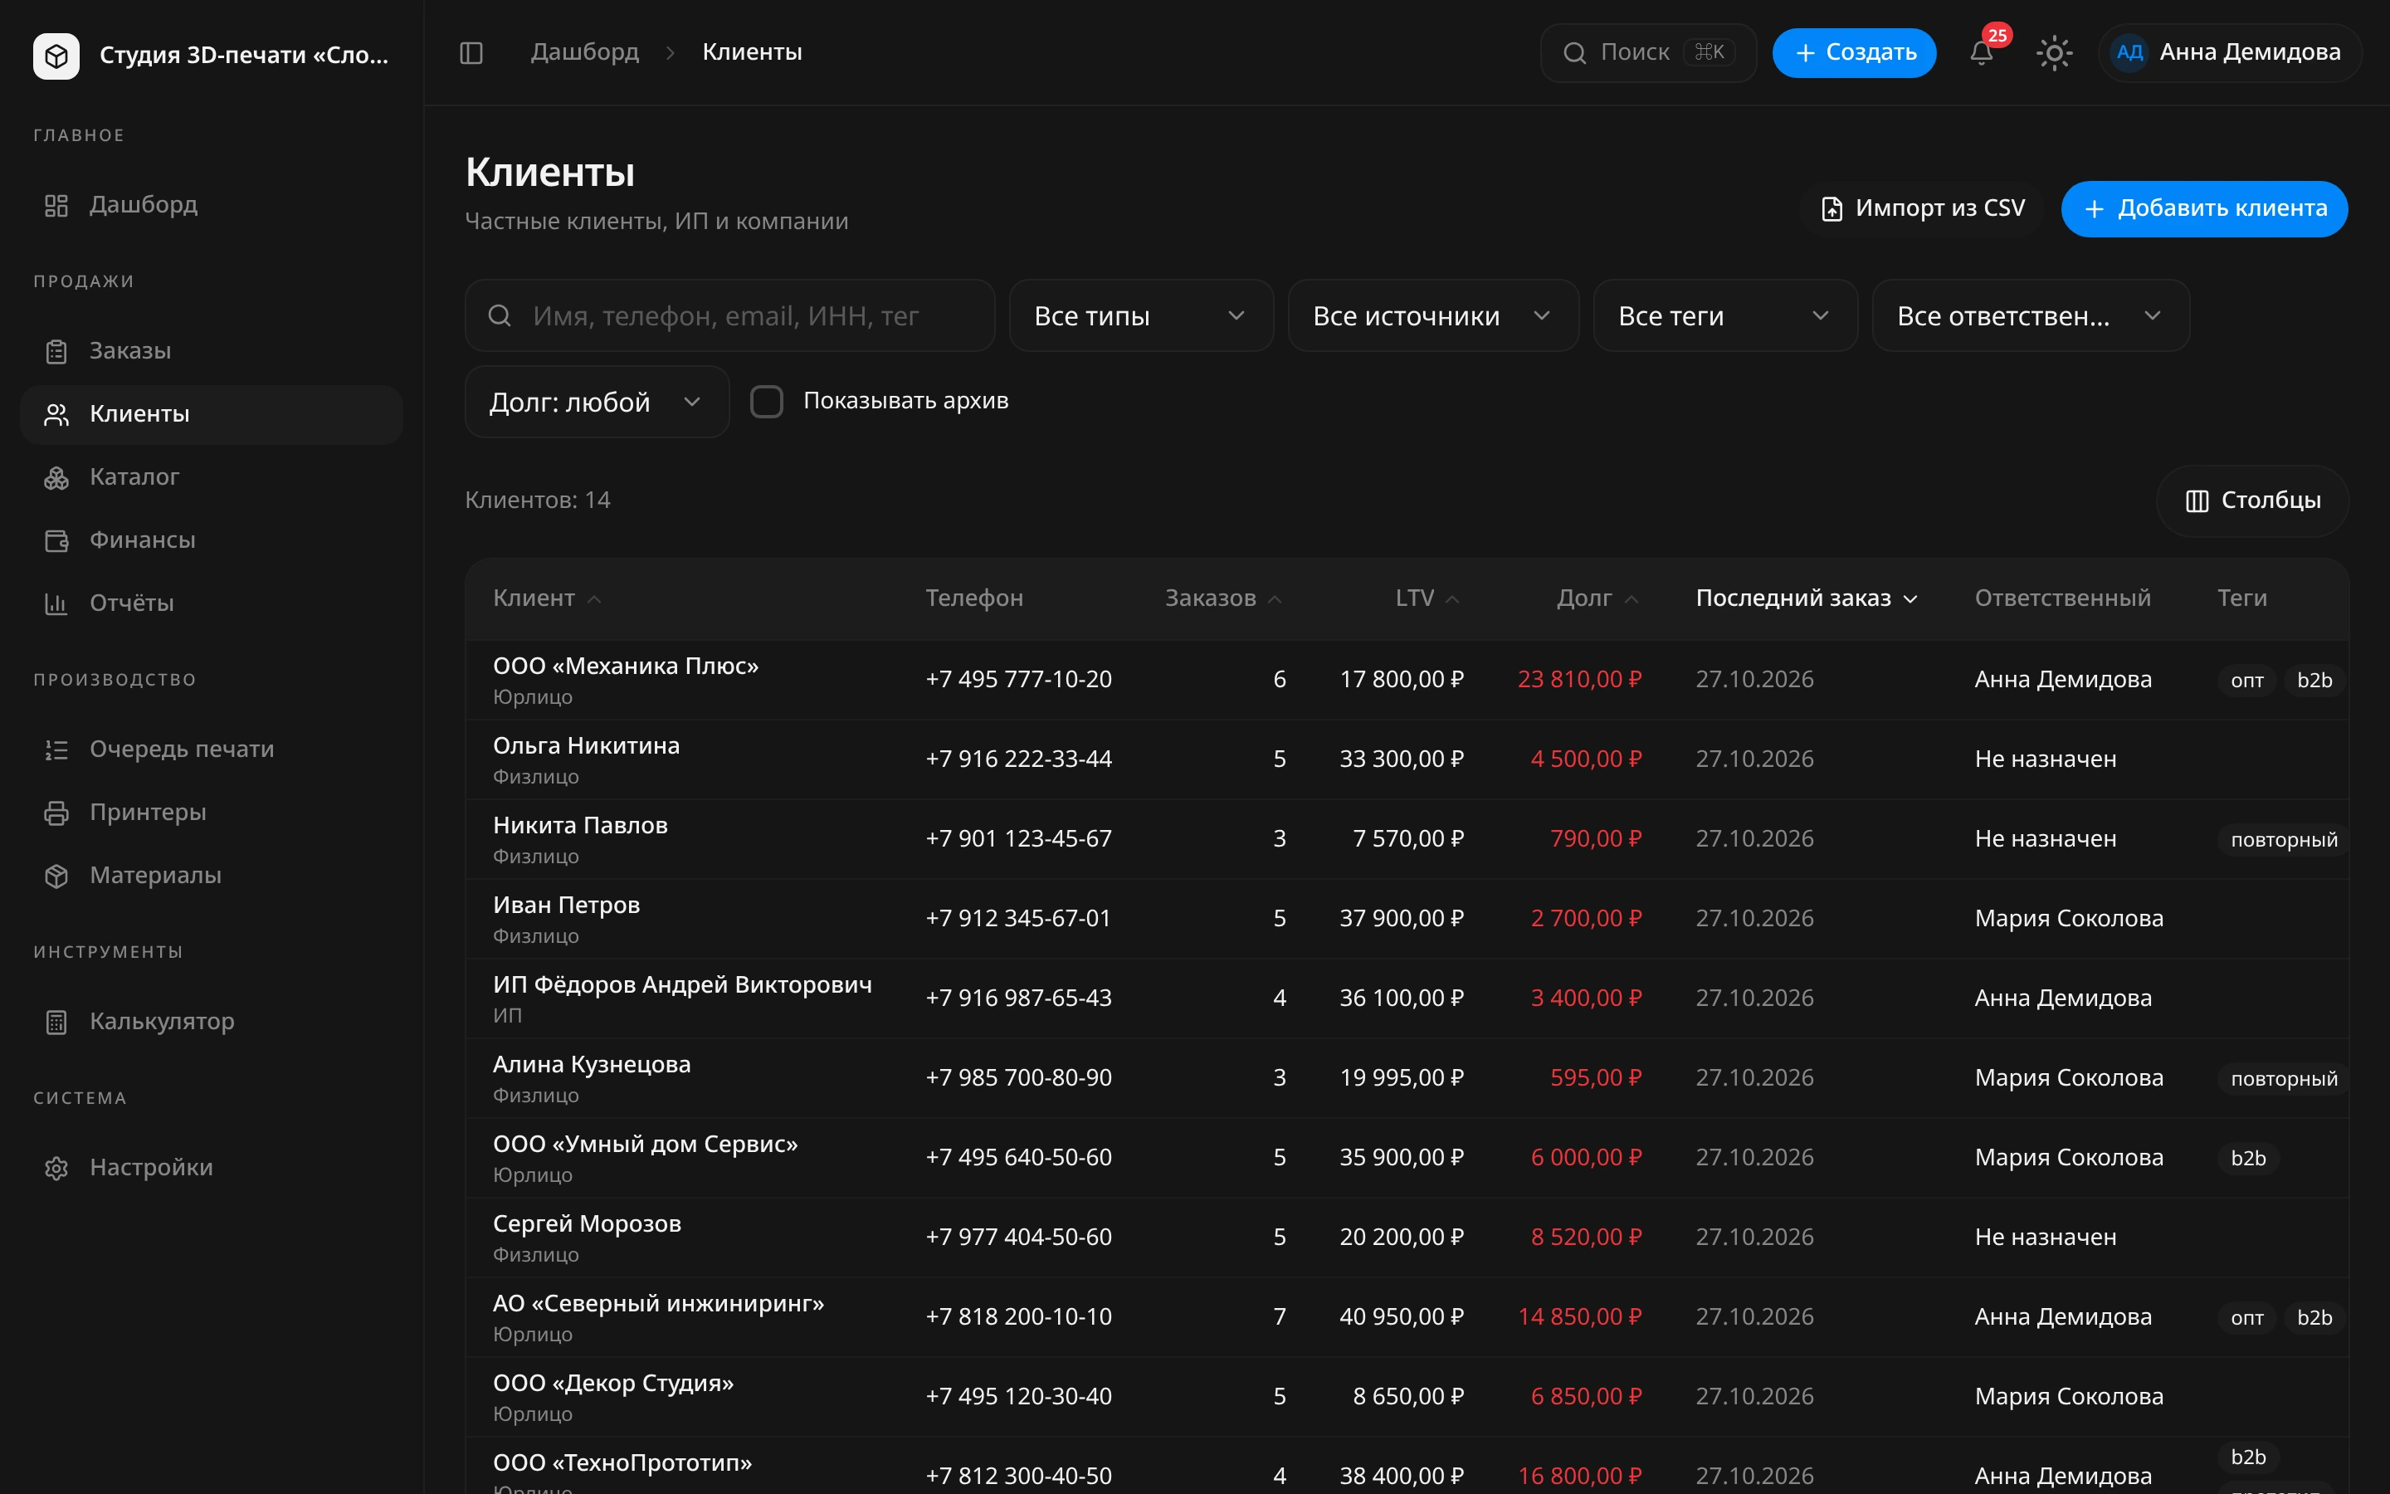This screenshot has height=1494, width=2390.
Task: Click Добавить клиента button
Action: point(2204,208)
